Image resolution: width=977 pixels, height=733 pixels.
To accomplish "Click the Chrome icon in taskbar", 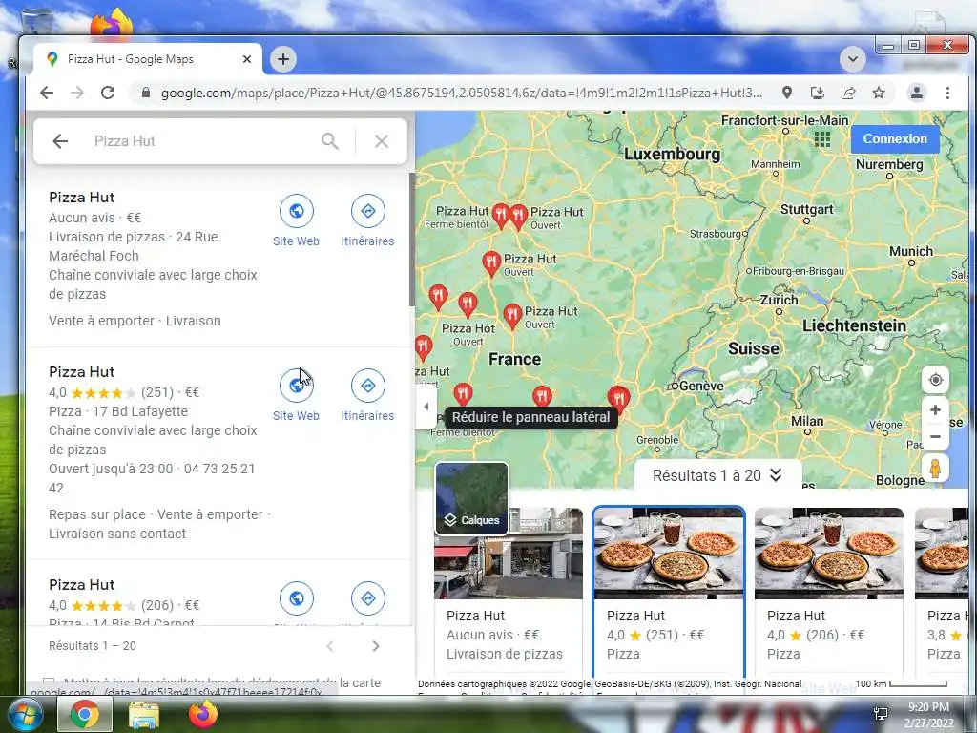I will (x=85, y=714).
